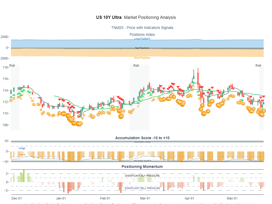272x204 pixels.
Task: Click the 'Positioning Momentum' panel heading
Action: click(142, 167)
